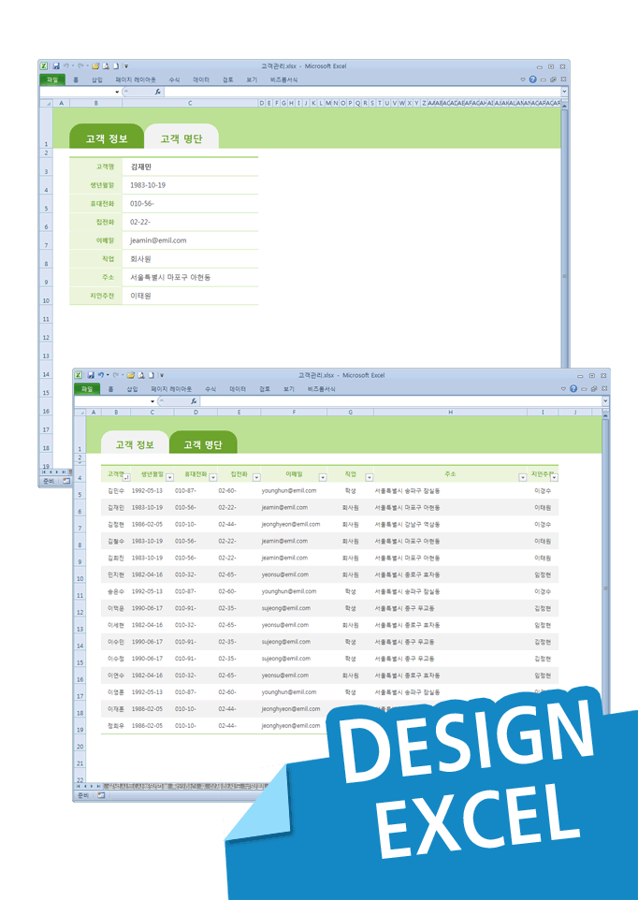638x900 pixels.
Task: Click name cell 김정현 in the customer list
Action: (115, 524)
